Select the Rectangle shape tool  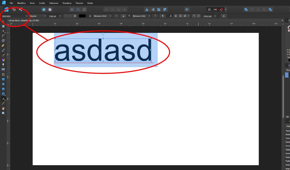click(3, 79)
